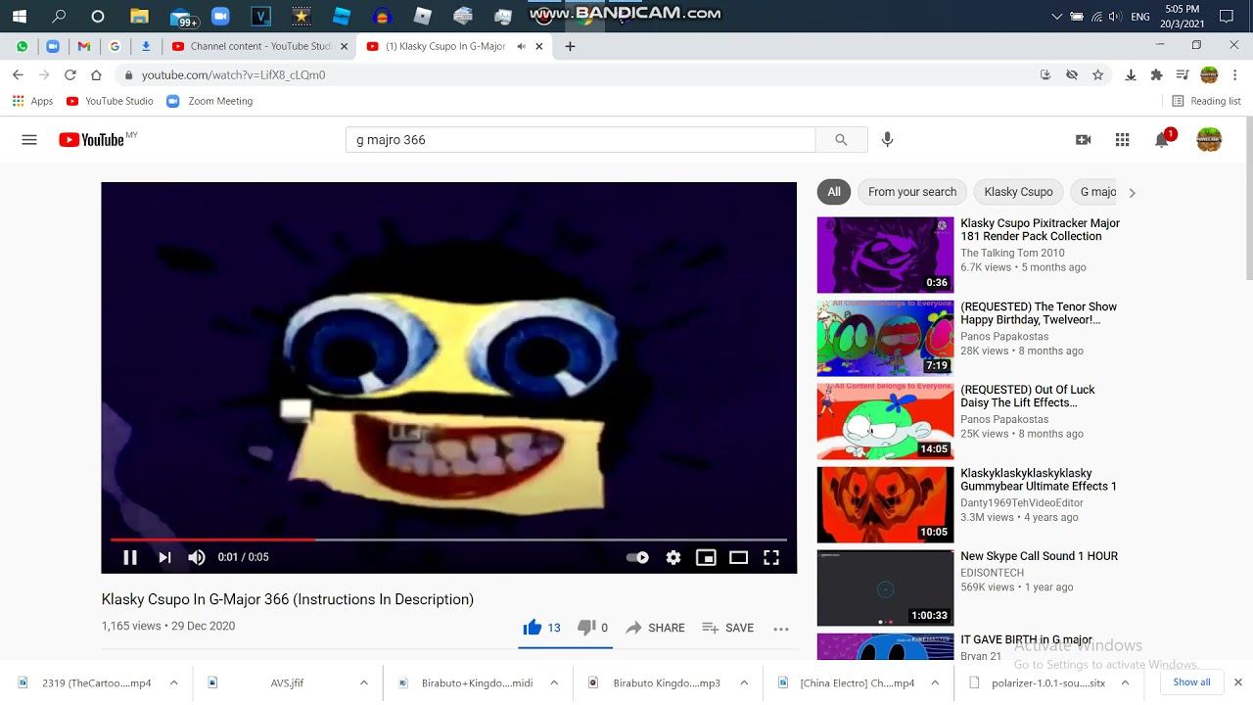1253x705 pixels.
Task: Open the YouTube apps grid
Action: click(1122, 140)
